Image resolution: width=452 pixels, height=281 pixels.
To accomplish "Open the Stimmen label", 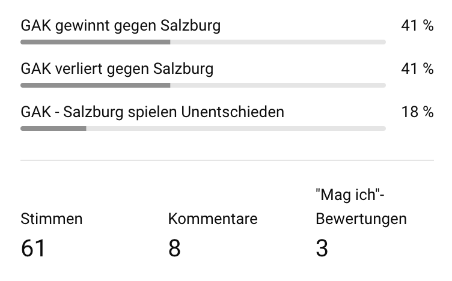I will (x=52, y=219).
